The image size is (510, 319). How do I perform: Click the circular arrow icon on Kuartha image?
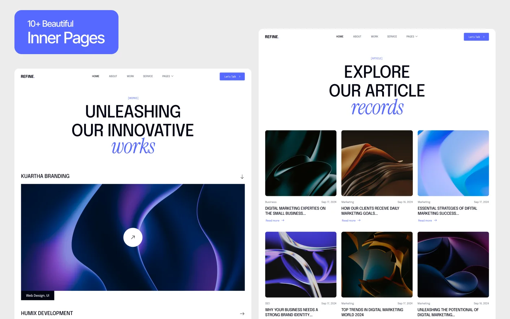coord(133,237)
